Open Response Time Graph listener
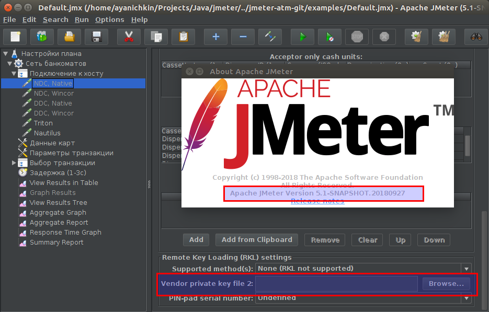The width and height of the screenshot is (489, 312). tap(65, 233)
